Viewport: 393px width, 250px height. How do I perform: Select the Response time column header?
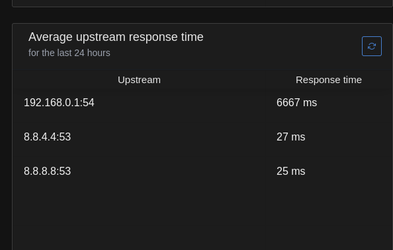pos(329,80)
